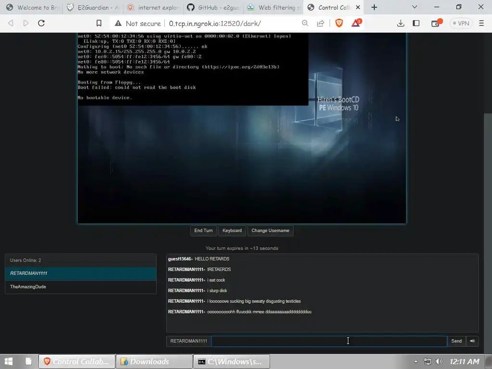This screenshot has width=492, height=369.
Task: Focus the chat message input field
Action: [x=329, y=341]
